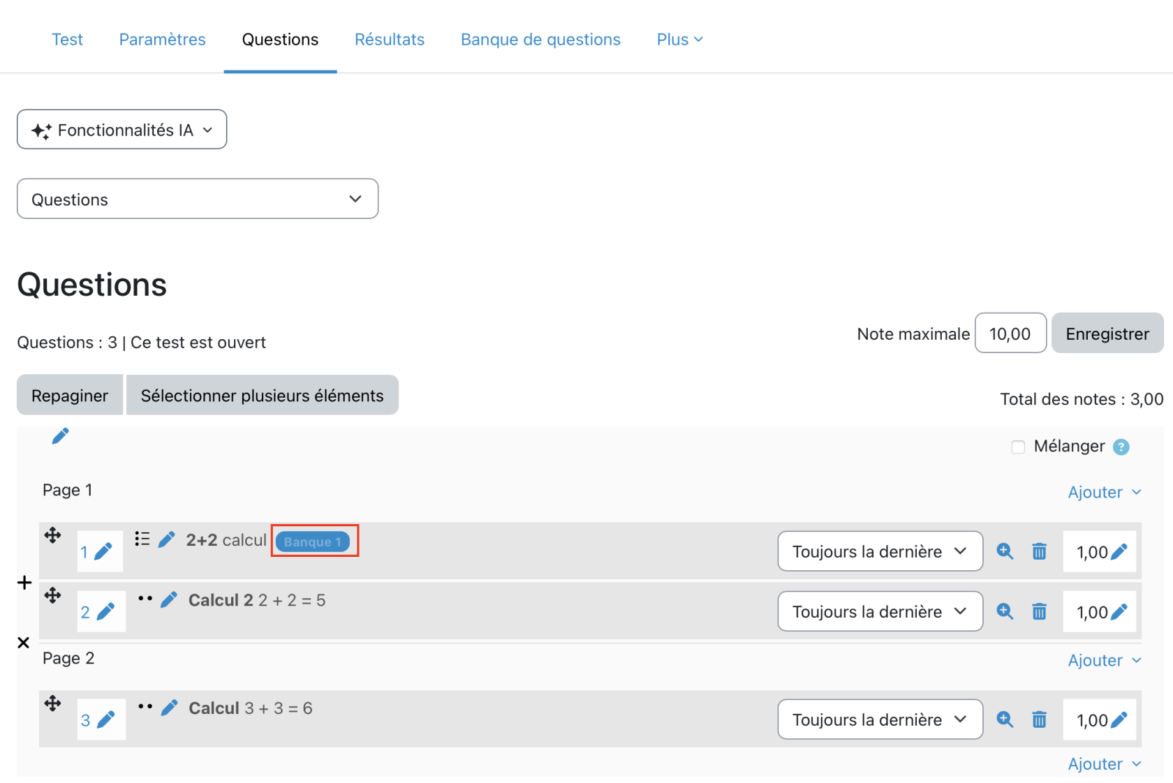The image size is (1173, 783).
Task: Expand the Ajouter menu on Page 1
Action: tap(1104, 493)
